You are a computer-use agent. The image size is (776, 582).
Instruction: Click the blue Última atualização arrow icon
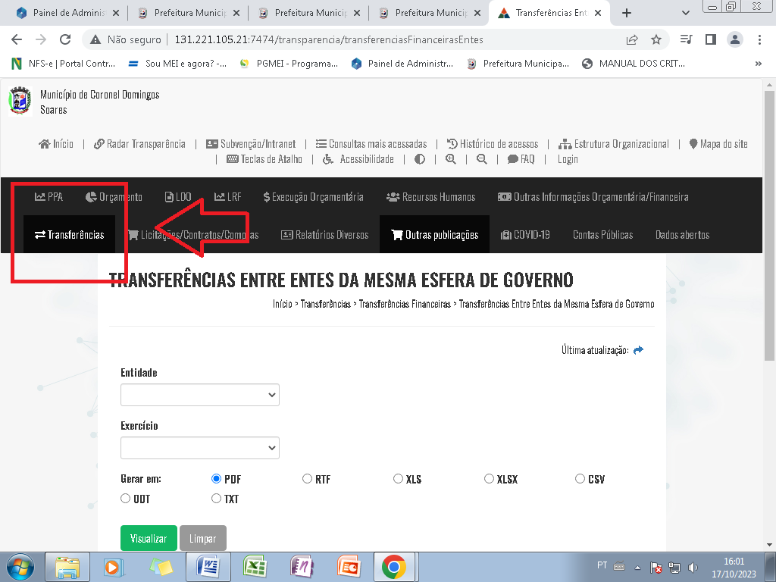coord(638,350)
